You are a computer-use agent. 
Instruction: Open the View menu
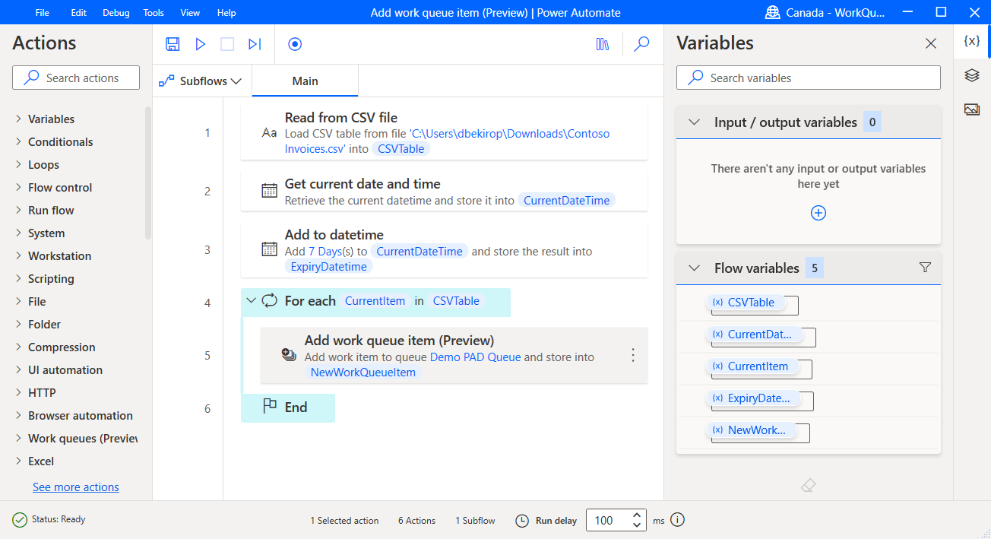(190, 13)
